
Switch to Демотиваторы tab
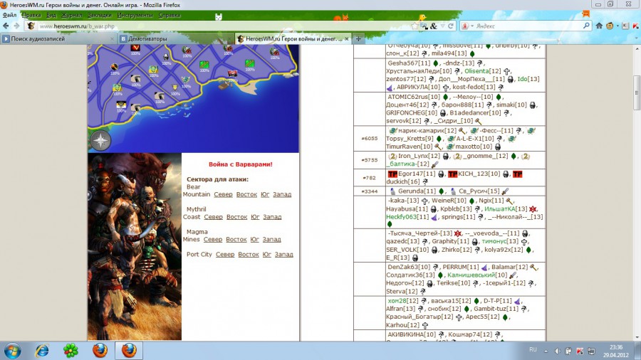click(x=176, y=39)
